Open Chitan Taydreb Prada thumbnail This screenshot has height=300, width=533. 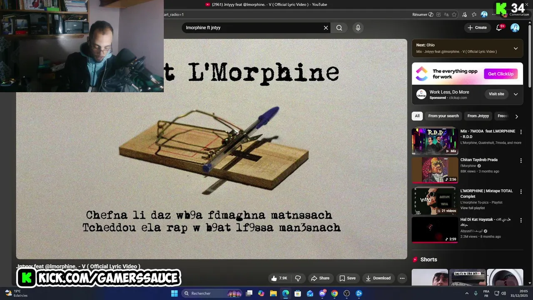tap(435, 170)
